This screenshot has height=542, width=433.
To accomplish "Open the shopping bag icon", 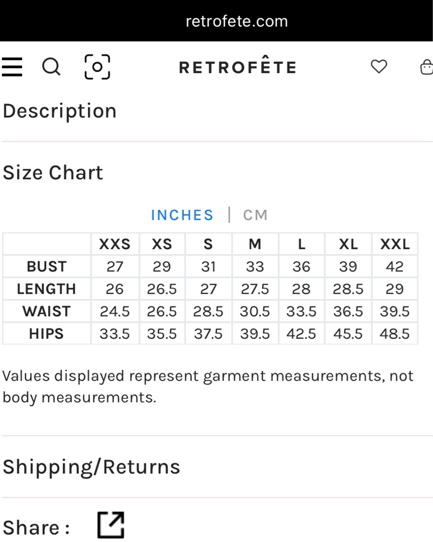I will pyautogui.click(x=426, y=67).
